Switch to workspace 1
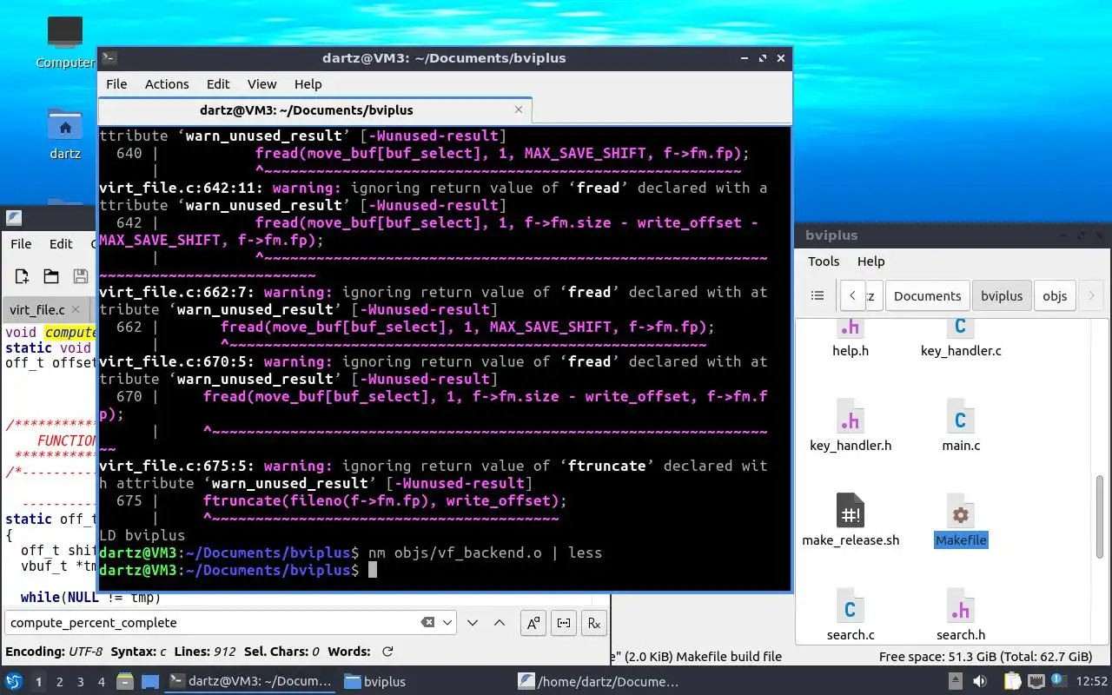 pos(38,682)
